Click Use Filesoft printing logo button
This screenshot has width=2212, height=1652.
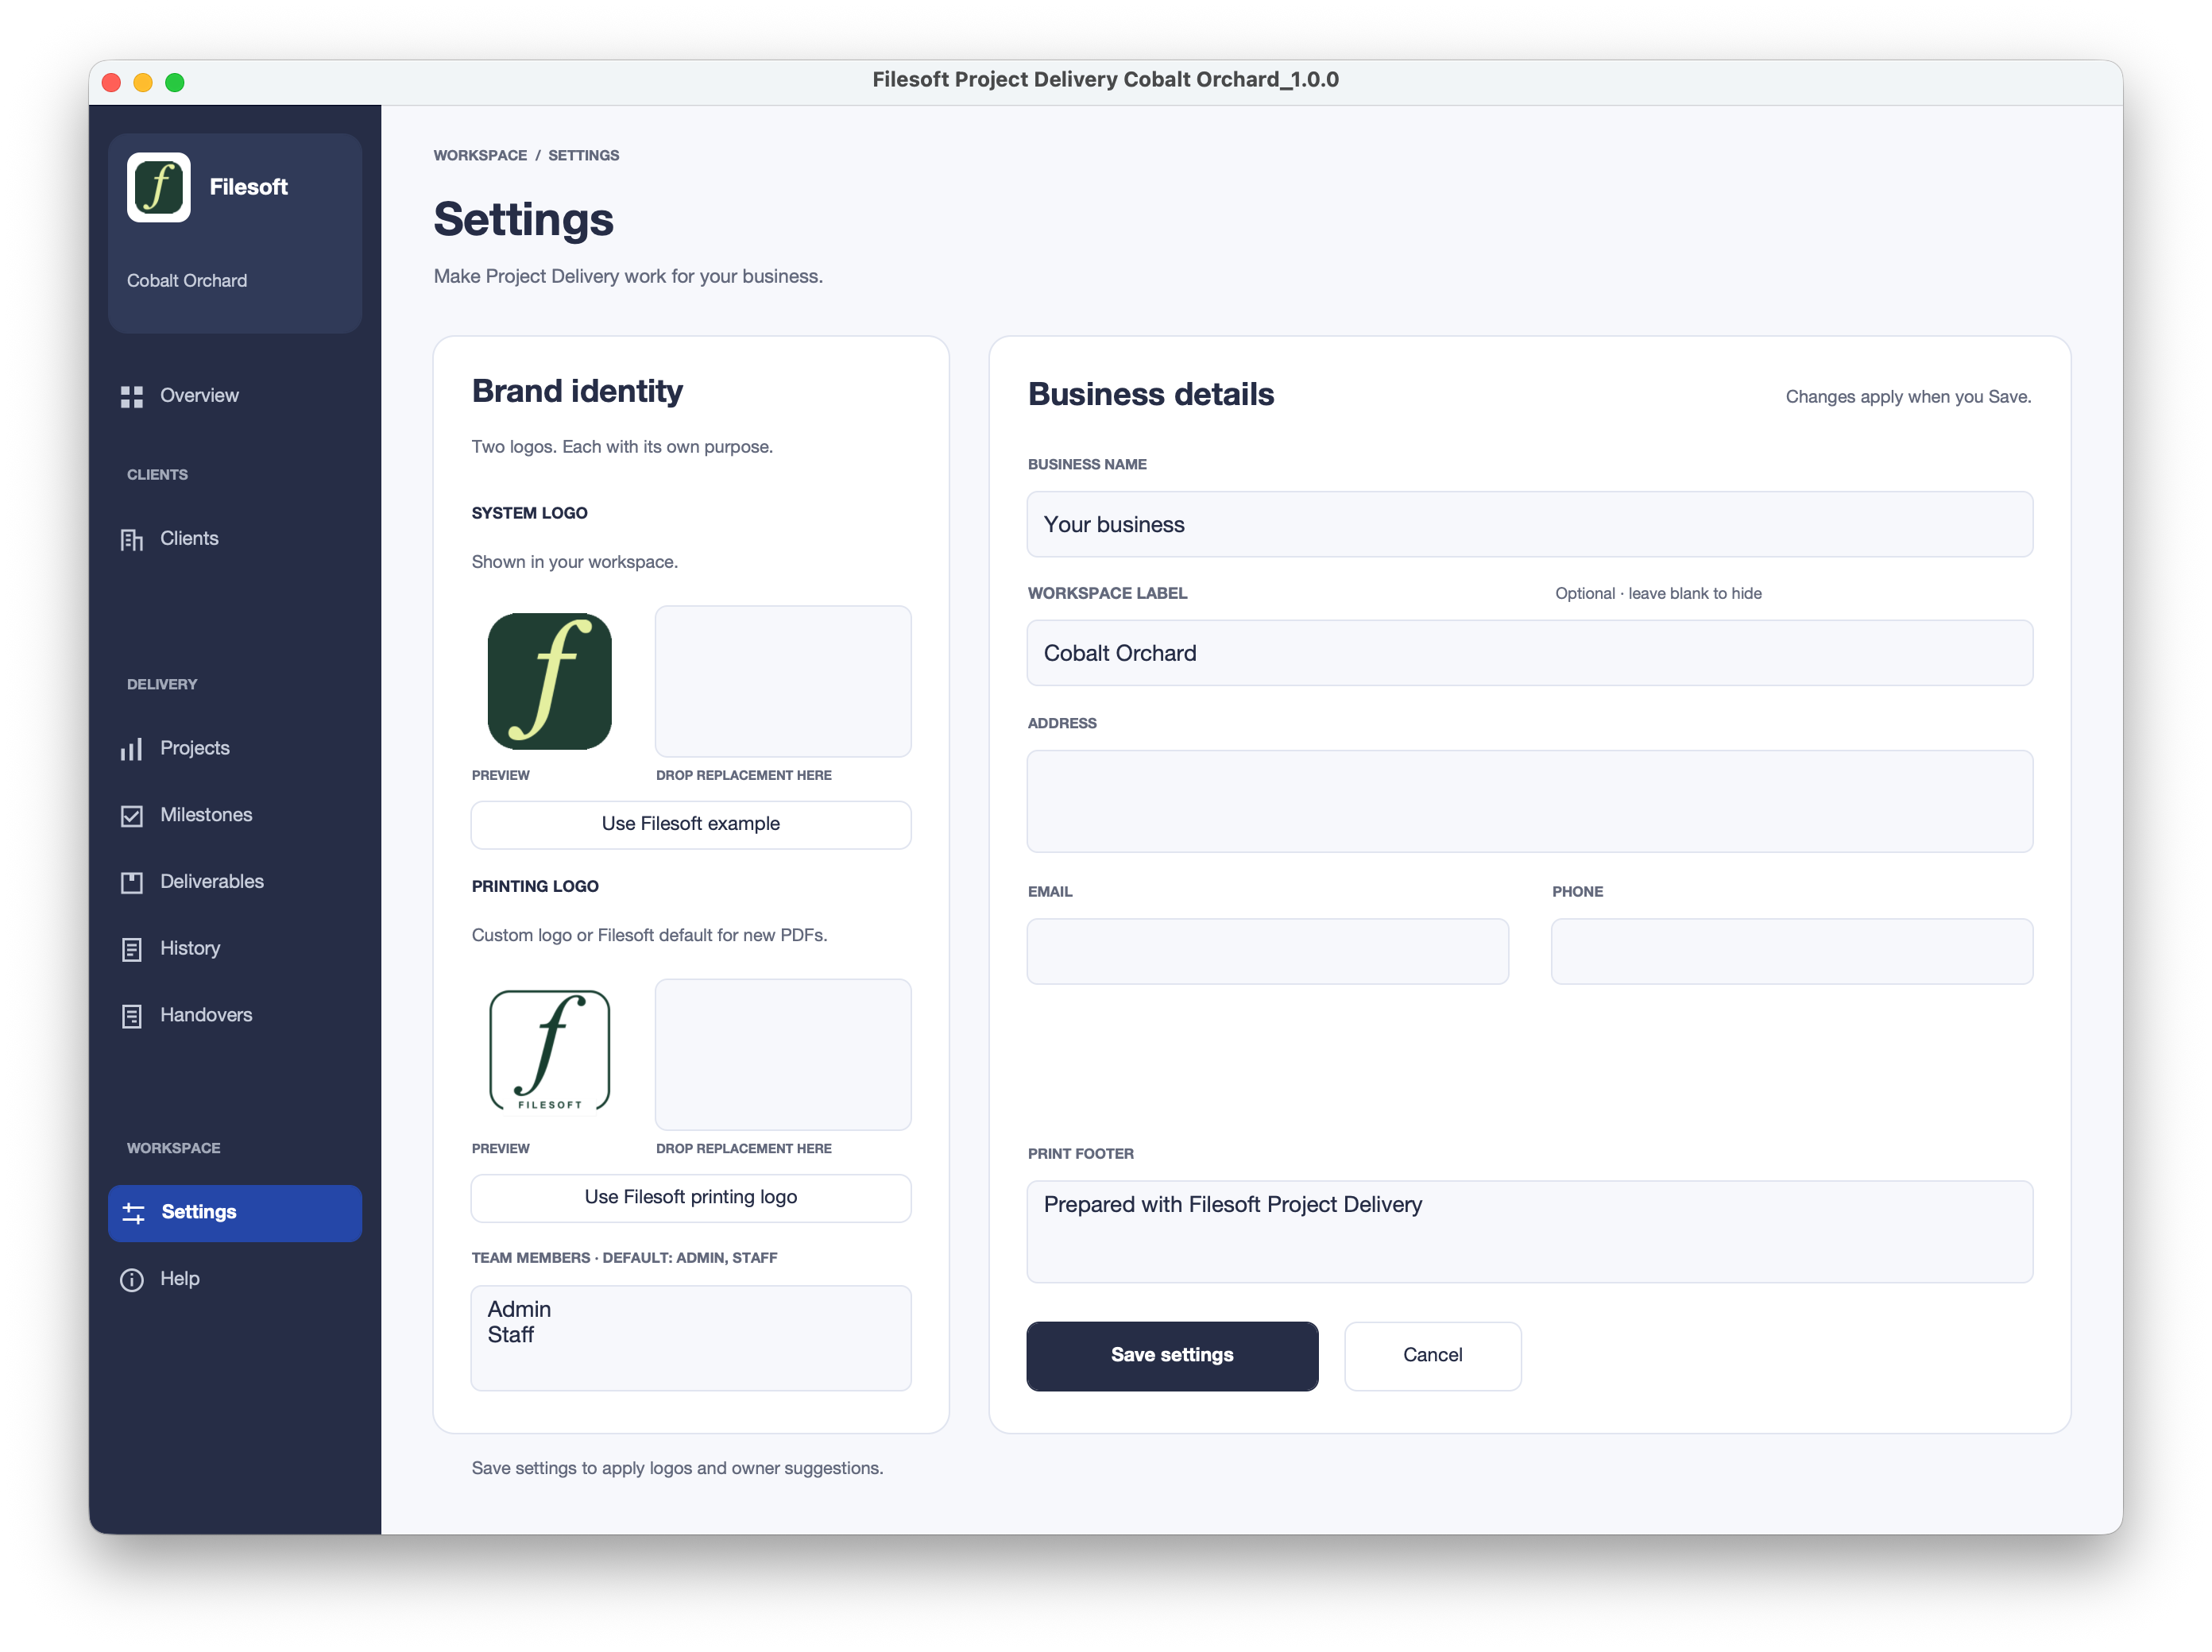pos(690,1197)
